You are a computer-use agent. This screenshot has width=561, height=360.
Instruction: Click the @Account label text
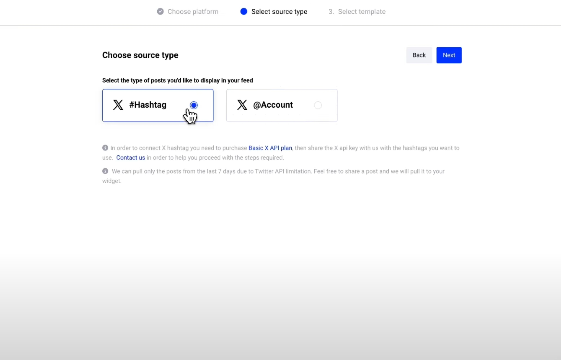point(273,105)
